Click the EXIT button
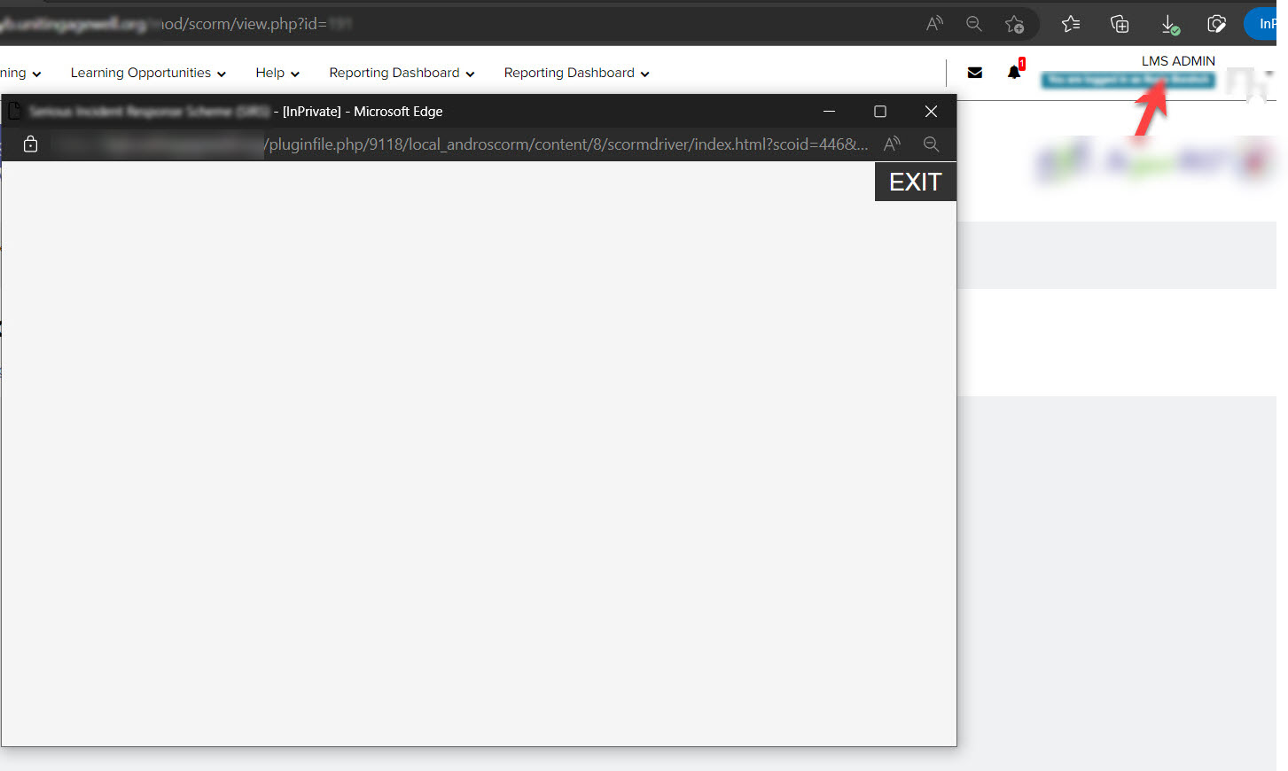 coord(915,181)
